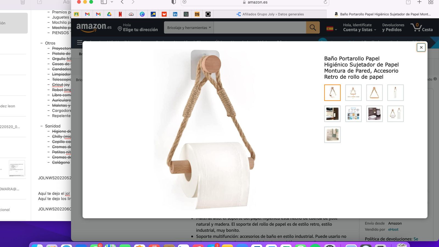
Task: Open the LinkedIn bookmark
Action: [175, 14]
